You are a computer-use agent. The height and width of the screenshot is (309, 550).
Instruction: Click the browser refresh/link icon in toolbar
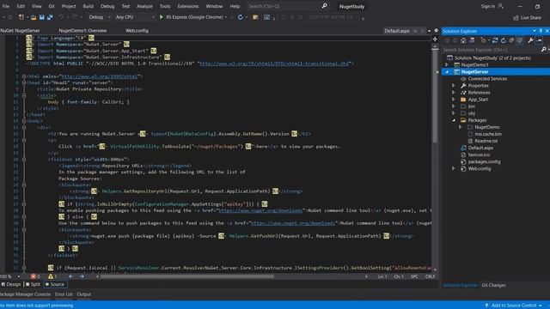241,17
